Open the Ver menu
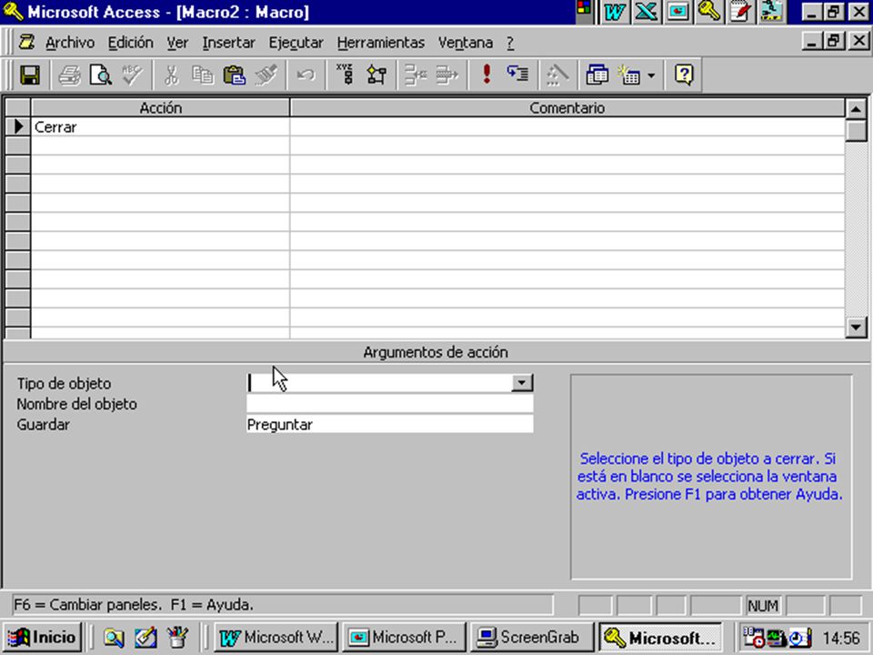This screenshot has width=873, height=655. tap(177, 43)
